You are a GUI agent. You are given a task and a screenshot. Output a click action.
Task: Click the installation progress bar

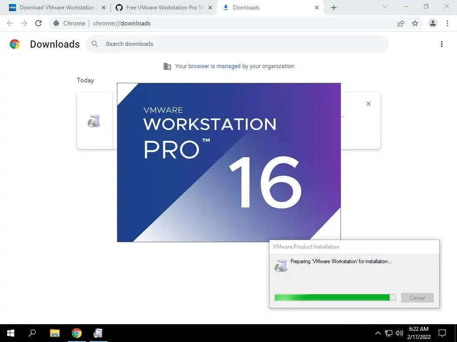tap(335, 297)
